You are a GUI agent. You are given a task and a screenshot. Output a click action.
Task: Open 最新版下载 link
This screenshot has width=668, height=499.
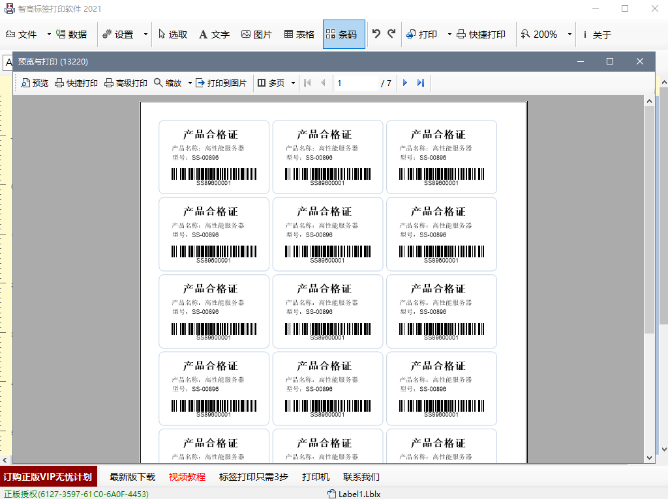tap(132, 477)
